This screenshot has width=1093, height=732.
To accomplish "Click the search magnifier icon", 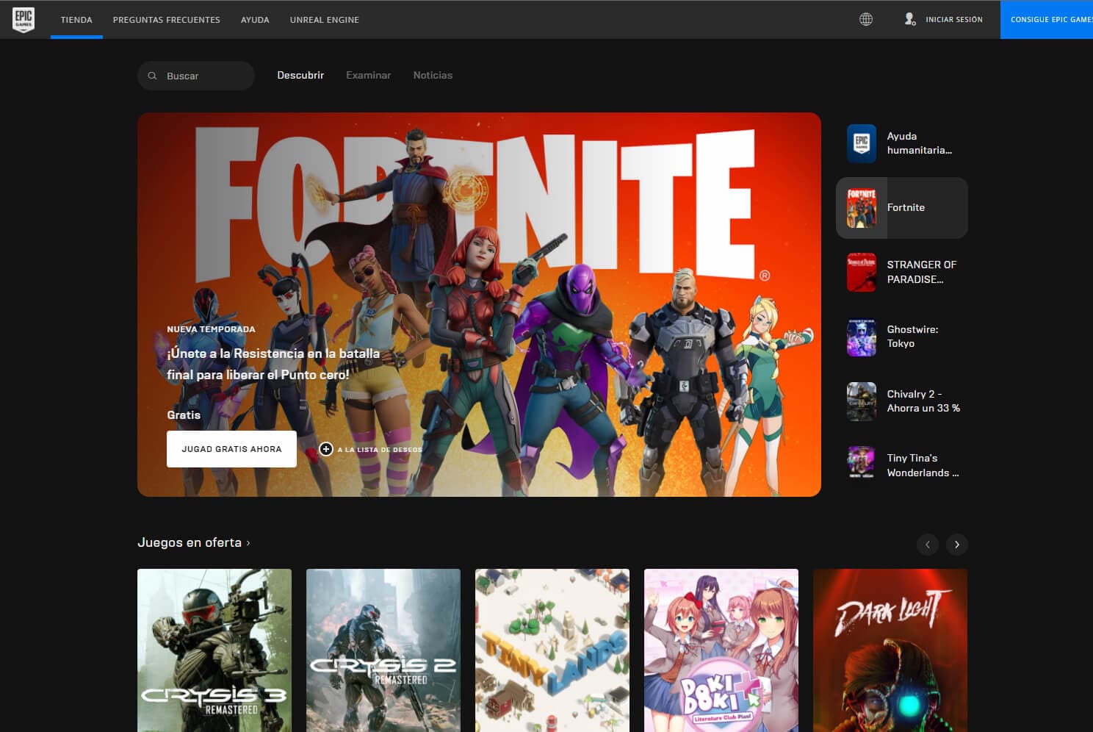I will [x=153, y=75].
